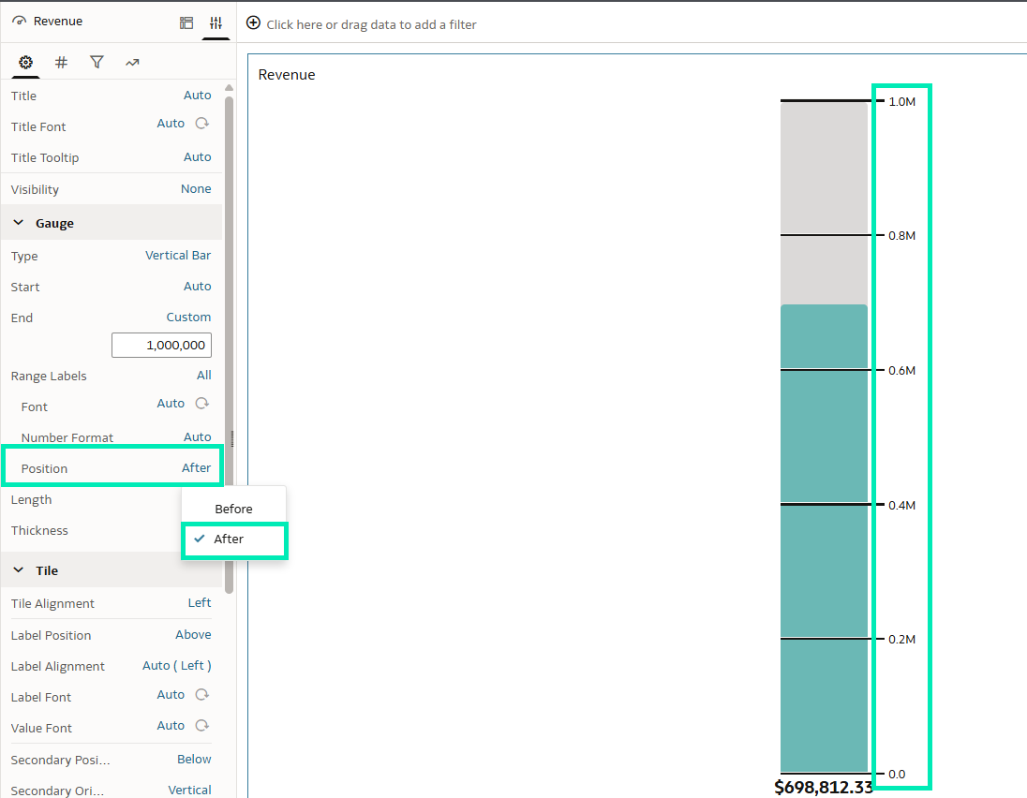Screen dimensions: 1027x798
Task: Open the Grammar panel icon
Action: (186, 22)
